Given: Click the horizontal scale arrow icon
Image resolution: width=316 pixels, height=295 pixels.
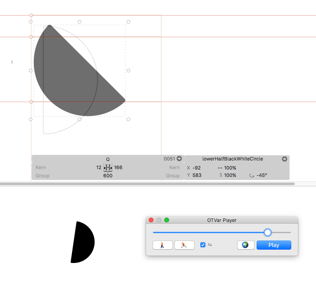Looking at the screenshot, I should tap(220, 168).
